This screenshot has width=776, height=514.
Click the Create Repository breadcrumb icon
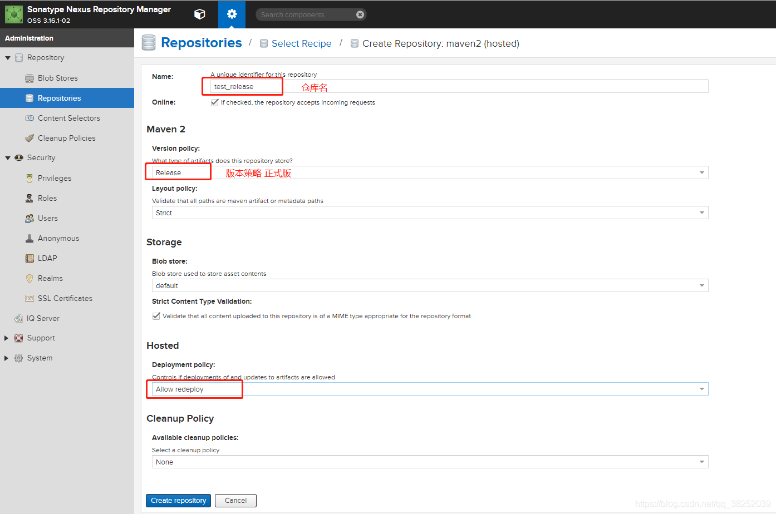[355, 43]
